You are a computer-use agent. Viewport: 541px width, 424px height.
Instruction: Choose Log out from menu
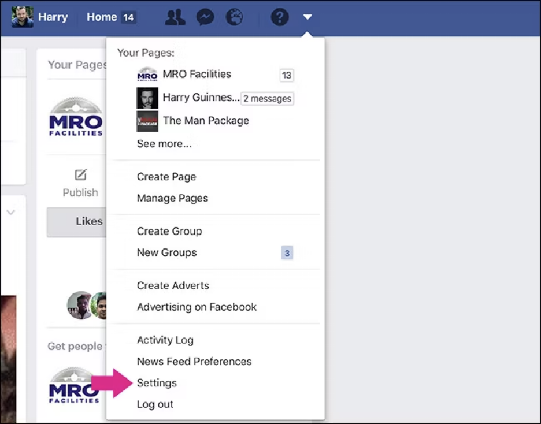tap(155, 404)
